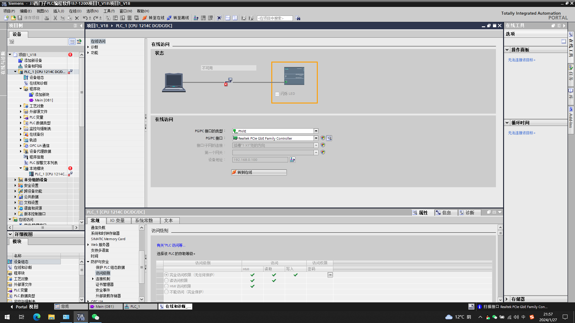Viewport: 575px width, 323px height.
Task: Click the cut scissors icon in toolbar
Action: click(x=55, y=18)
